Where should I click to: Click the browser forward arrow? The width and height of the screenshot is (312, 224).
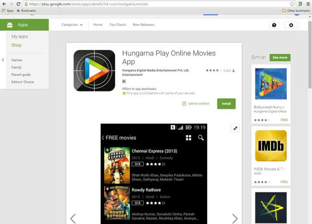(x=11, y=4)
